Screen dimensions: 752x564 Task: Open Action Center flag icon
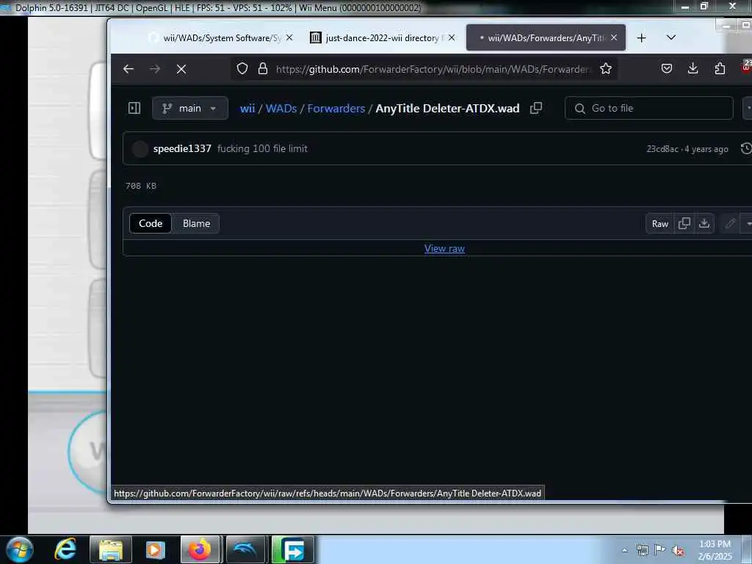(x=660, y=550)
